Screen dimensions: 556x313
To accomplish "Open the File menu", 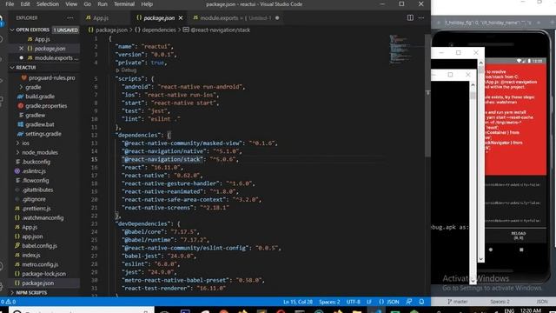I will 10,4.
